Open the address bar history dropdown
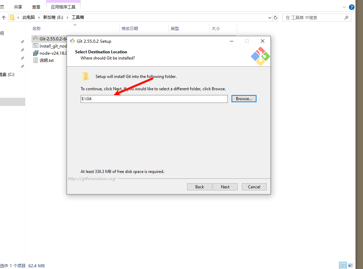 tap(269, 18)
